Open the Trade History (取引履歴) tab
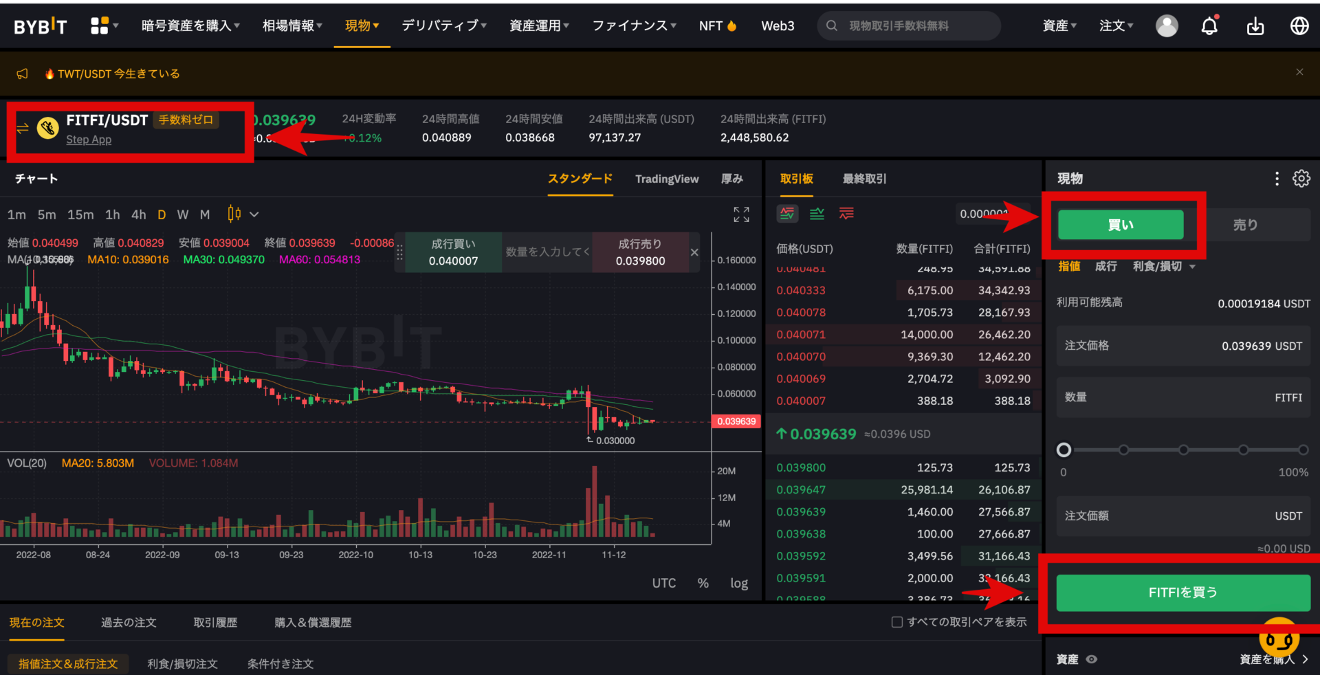Image resolution: width=1320 pixels, height=675 pixels. coord(215,622)
